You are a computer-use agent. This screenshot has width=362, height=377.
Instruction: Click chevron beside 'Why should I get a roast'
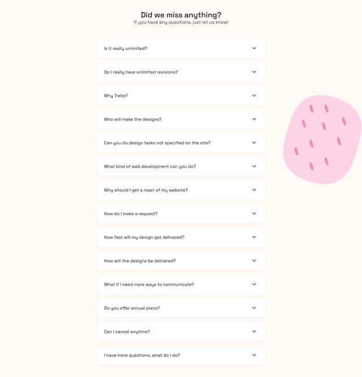coord(254,190)
